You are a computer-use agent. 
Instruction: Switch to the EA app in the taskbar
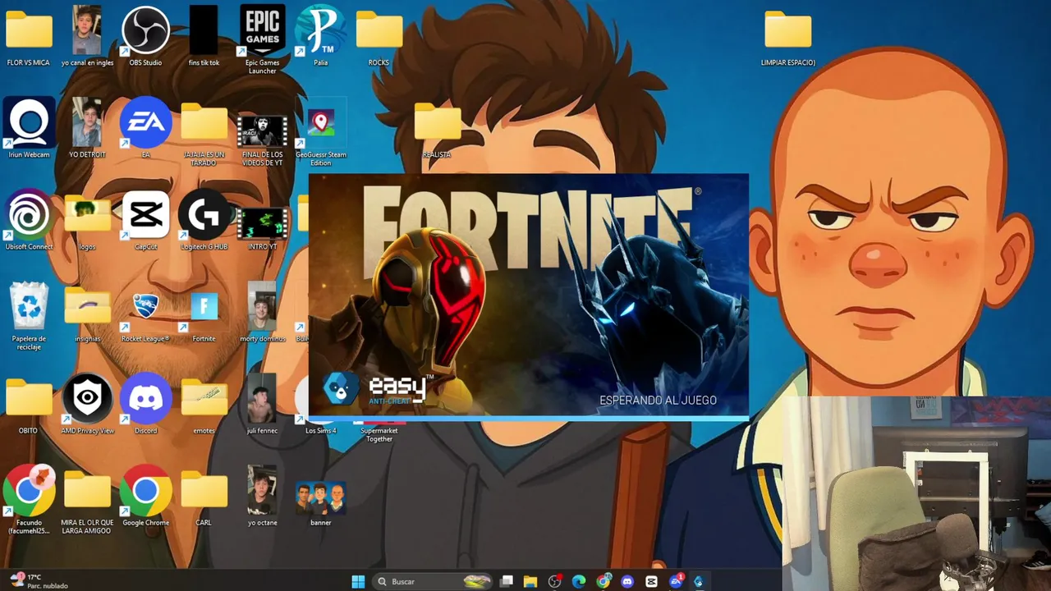[x=676, y=581]
